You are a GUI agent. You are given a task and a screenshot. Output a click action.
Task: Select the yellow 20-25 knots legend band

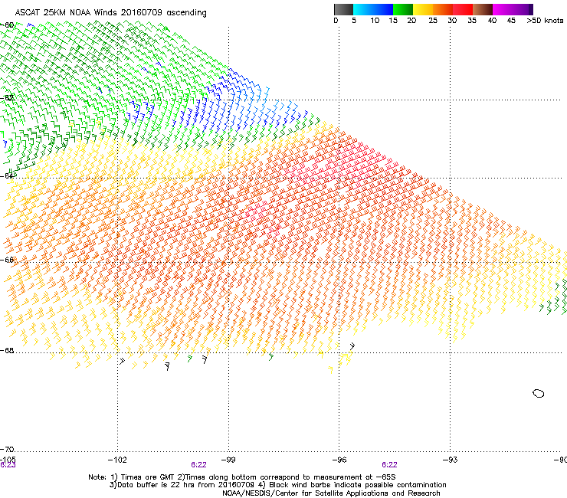tap(423, 9)
